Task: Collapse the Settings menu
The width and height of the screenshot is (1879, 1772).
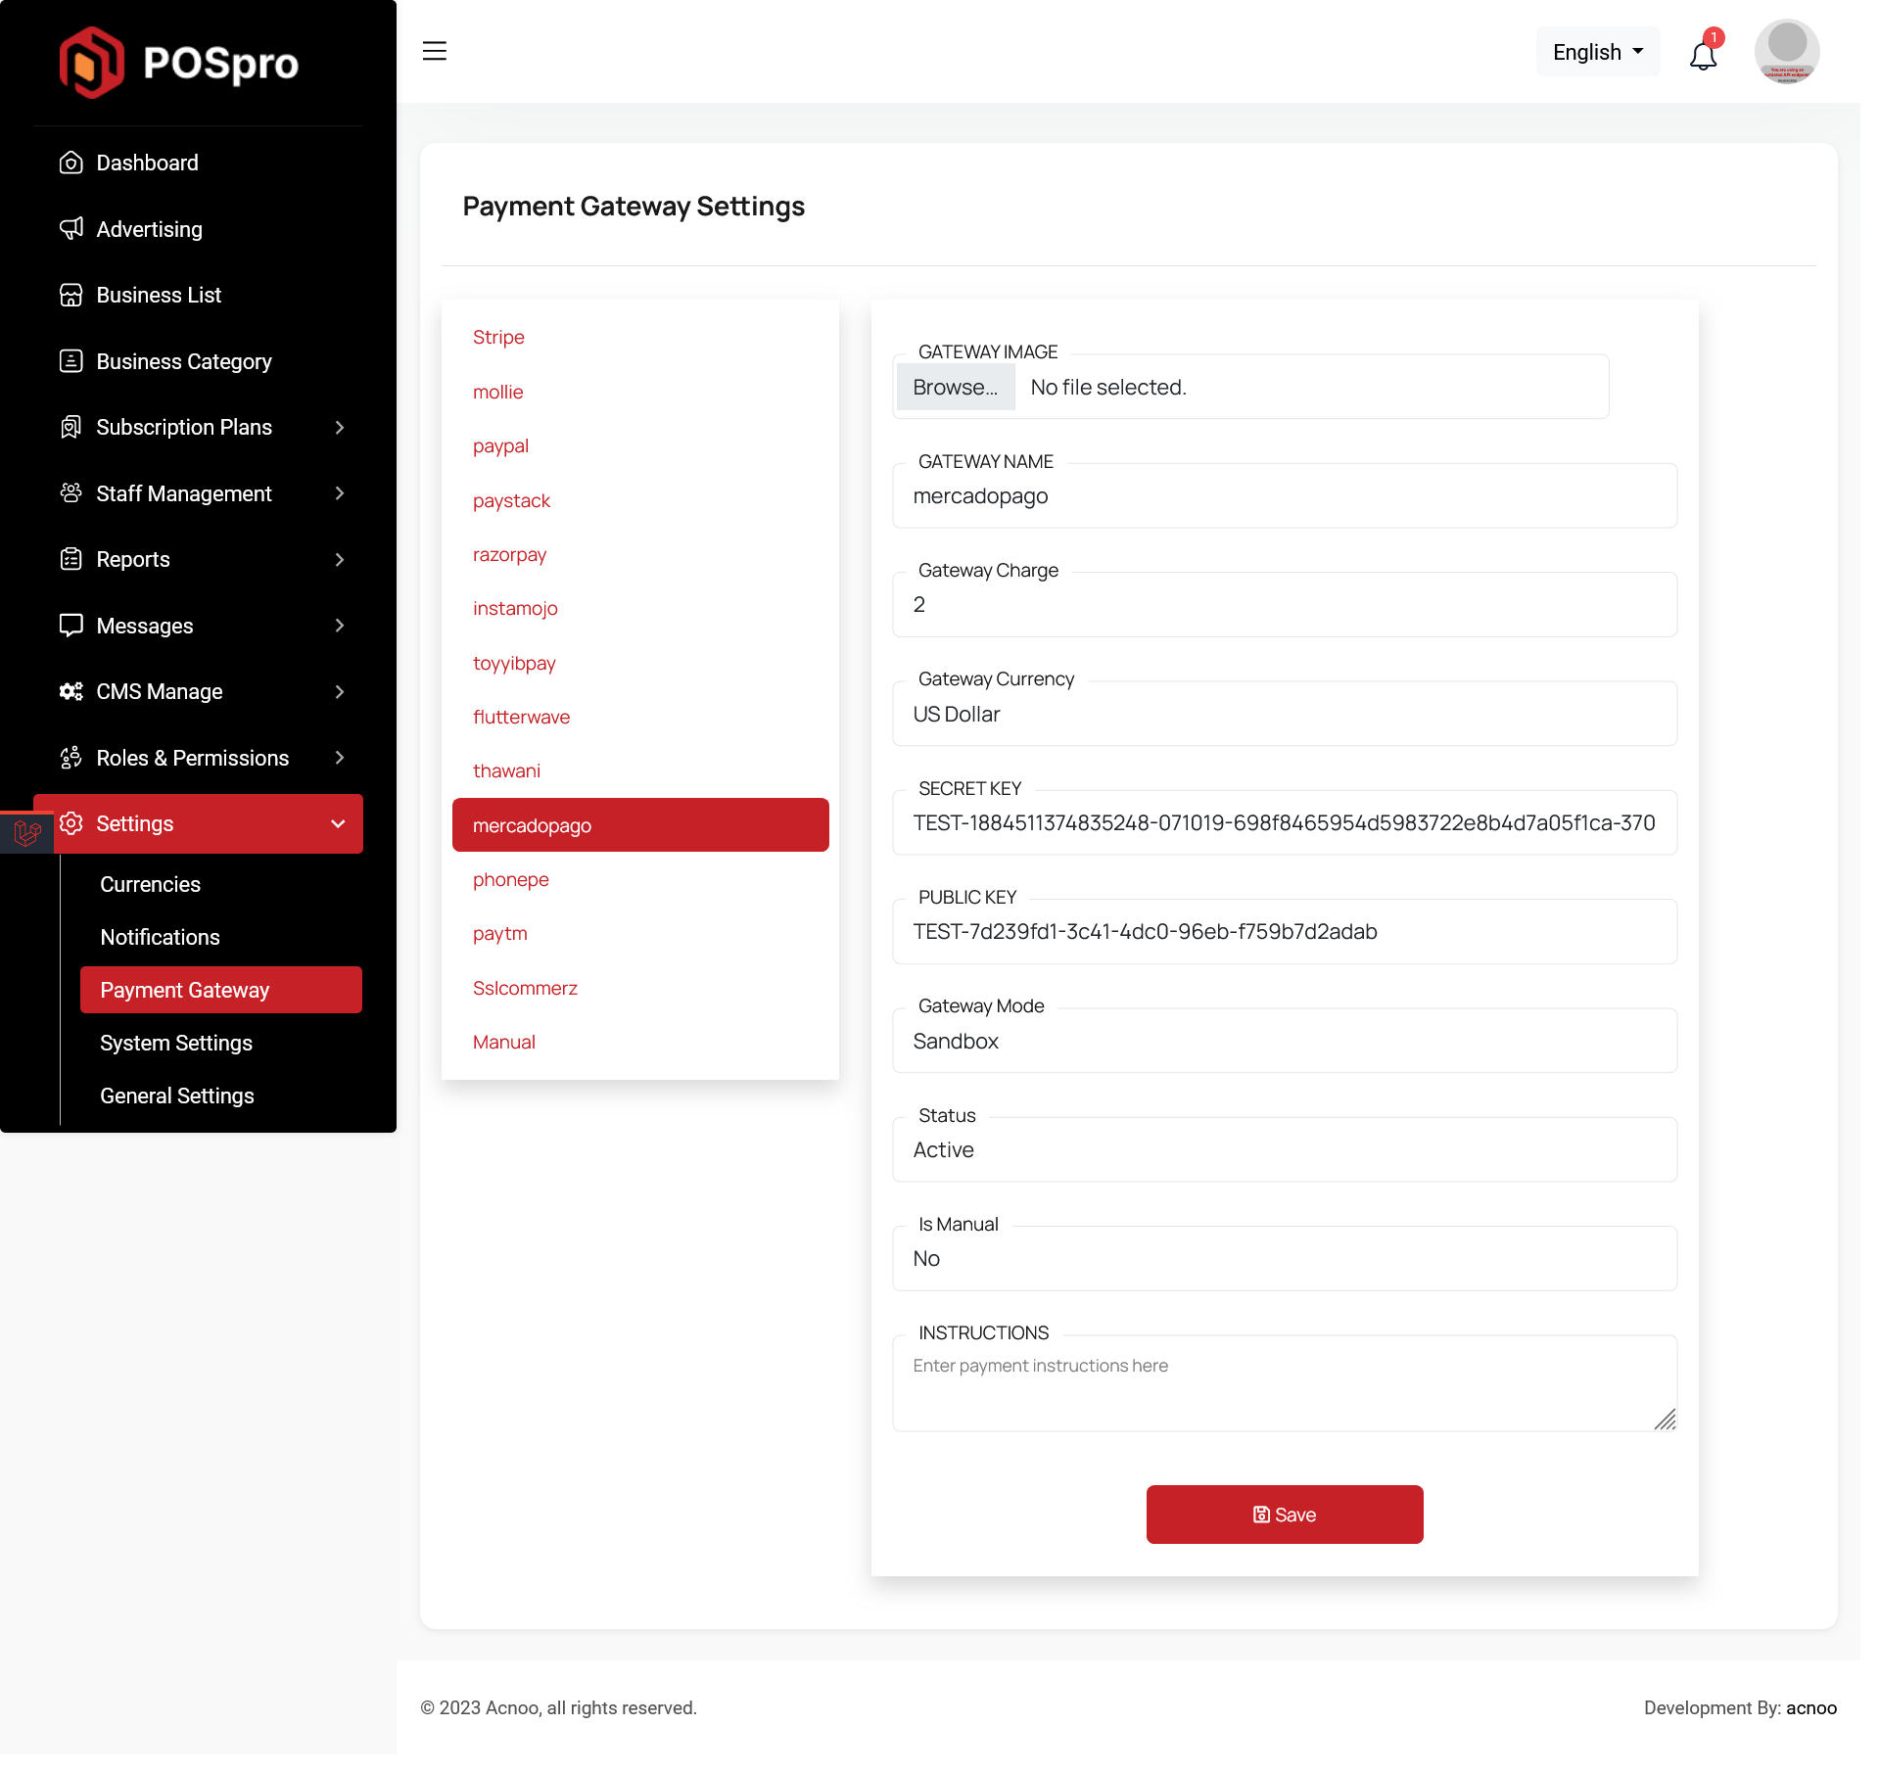Action: [x=338, y=823]
